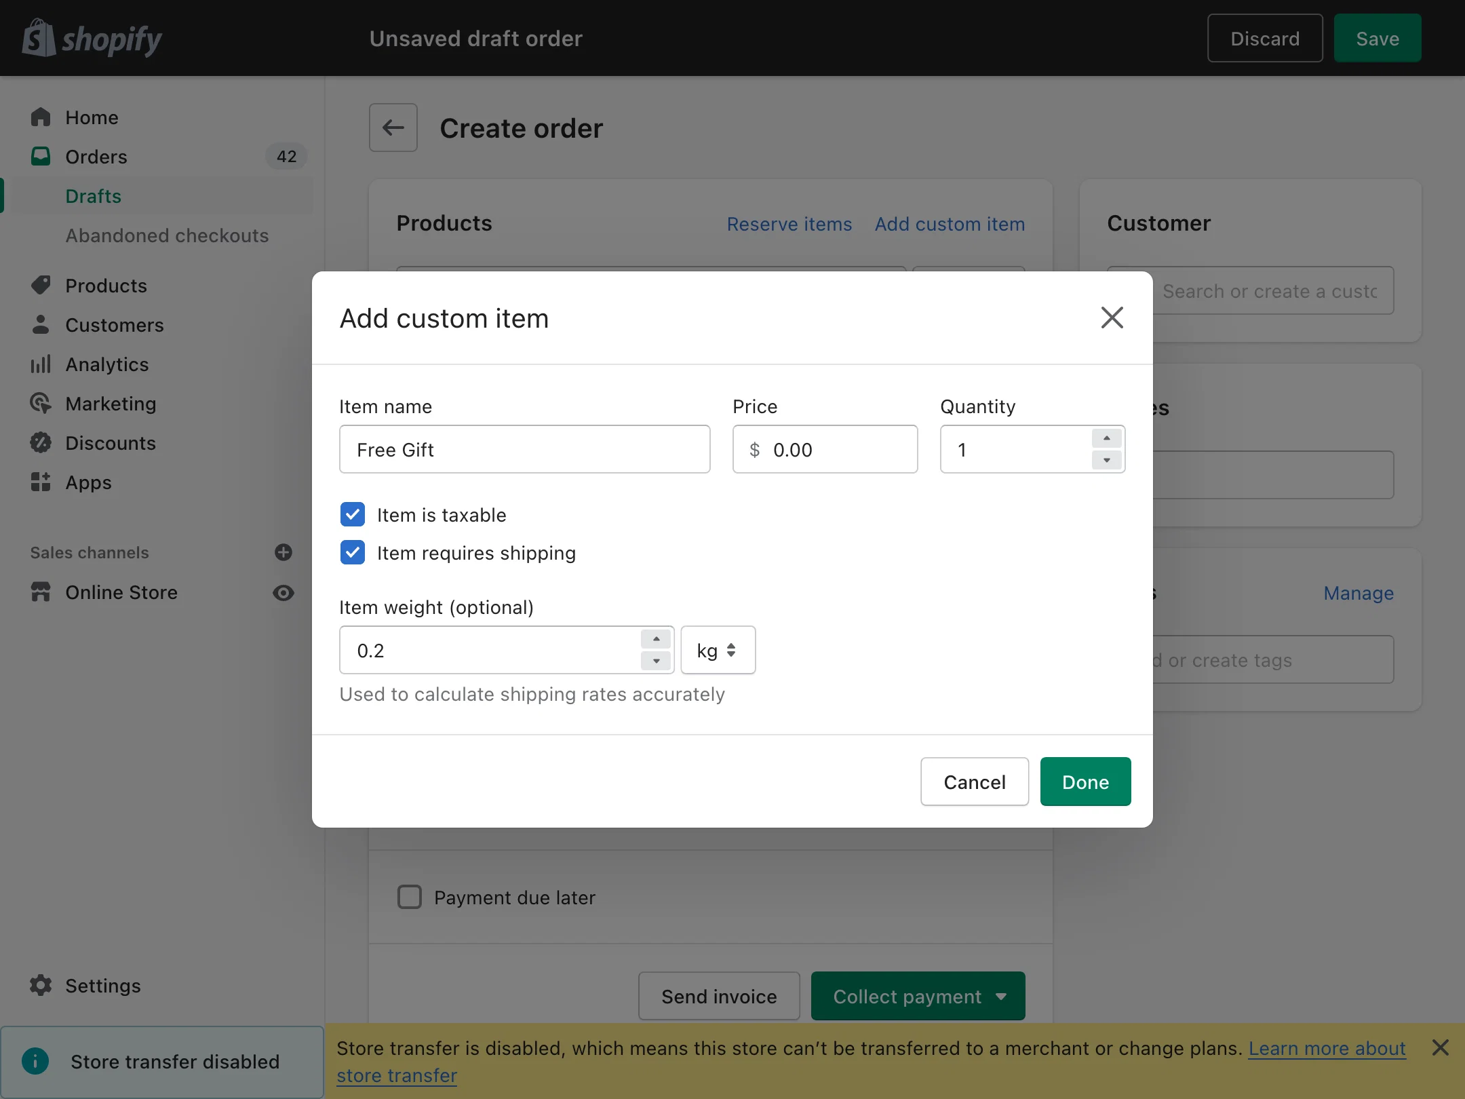Open Home via its house icon
1465x1099 pixels.
tap(41, 117)
